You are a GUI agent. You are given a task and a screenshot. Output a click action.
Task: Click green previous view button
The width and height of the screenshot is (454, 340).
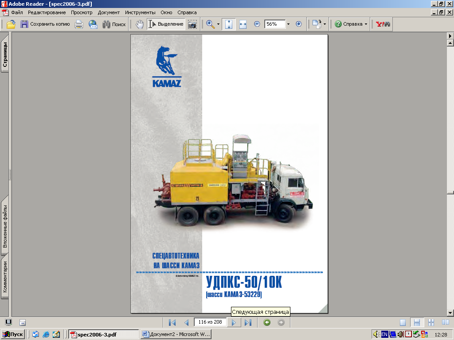267,322
